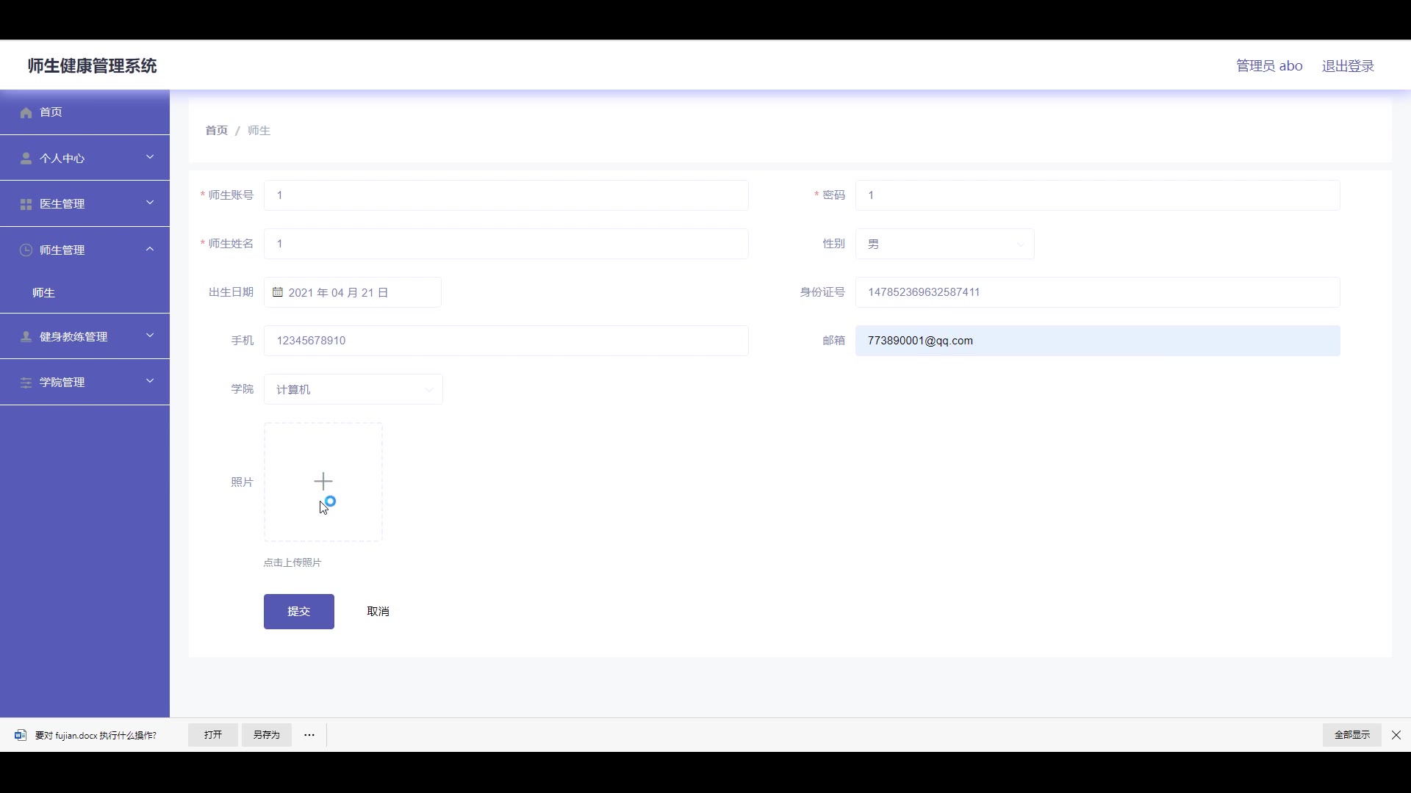Click the 取消 cancel button
The height and width of the screenshot is (793, 1411).
point(378,612)
